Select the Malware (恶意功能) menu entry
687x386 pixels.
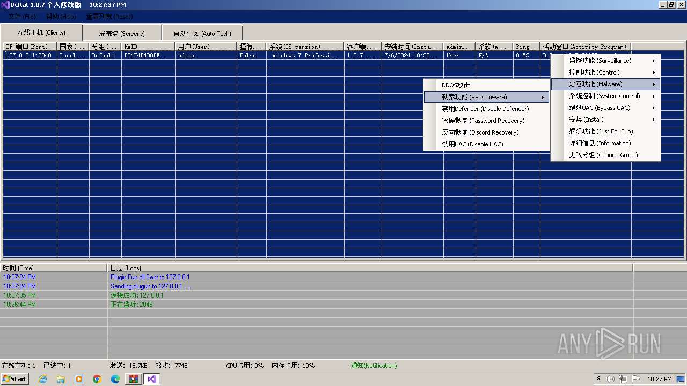coord(605,84)
